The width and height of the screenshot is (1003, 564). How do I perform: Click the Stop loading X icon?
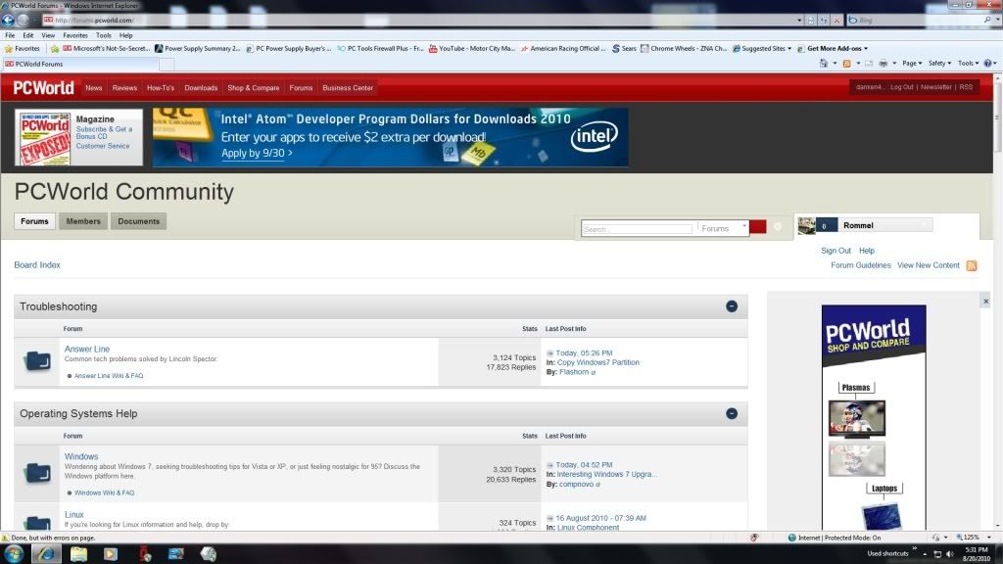[836, 21]
